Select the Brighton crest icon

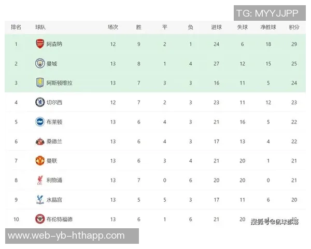(x=40, y=121)
